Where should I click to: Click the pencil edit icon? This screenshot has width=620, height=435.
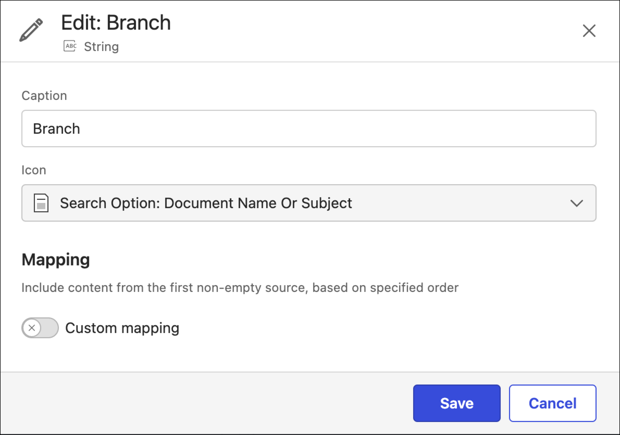[31, 30]
